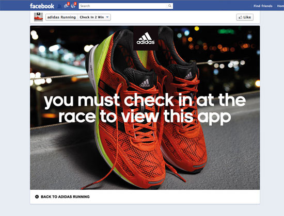Click Back to Adidas Running link
The height and width of the screenshot is (216, 284).
[x=65, y=196]
